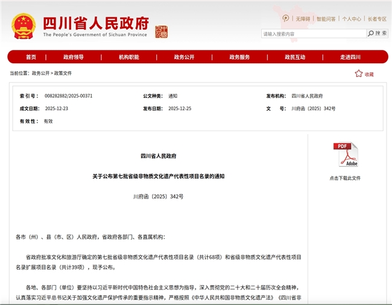Image resolution: width=392 pixels, height=305 pixels.
Task: Open the 政务服务 navigation item
Action: pos(239,57)
